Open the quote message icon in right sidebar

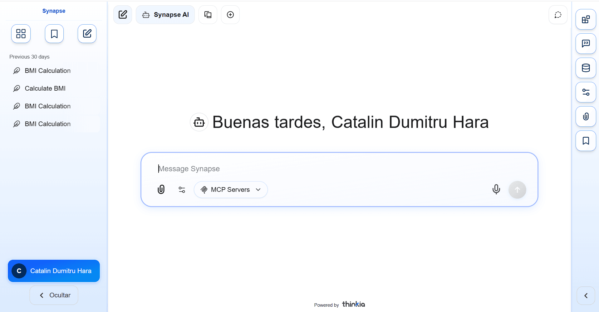point(586,44)
